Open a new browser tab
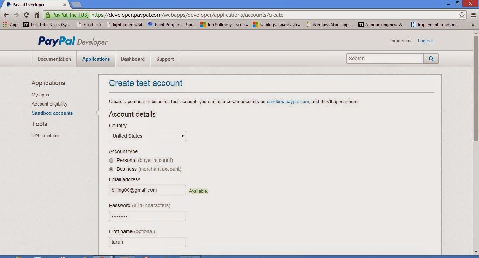The image size is (479, 258). click(x=76, y=5)
